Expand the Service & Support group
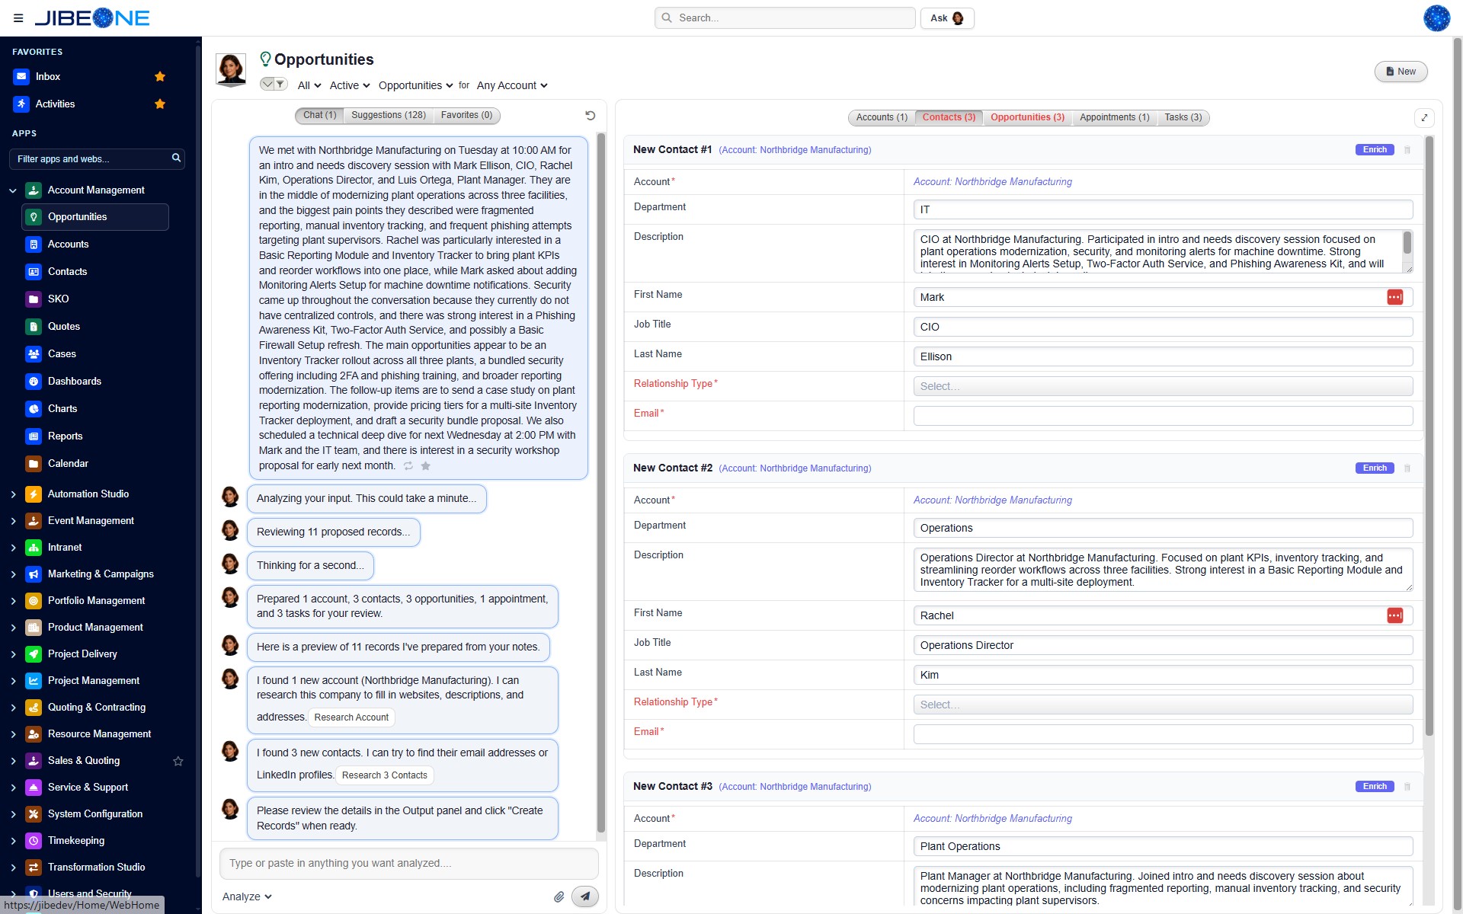Screen dimensions: 1463x914 (x=13, y=788)
